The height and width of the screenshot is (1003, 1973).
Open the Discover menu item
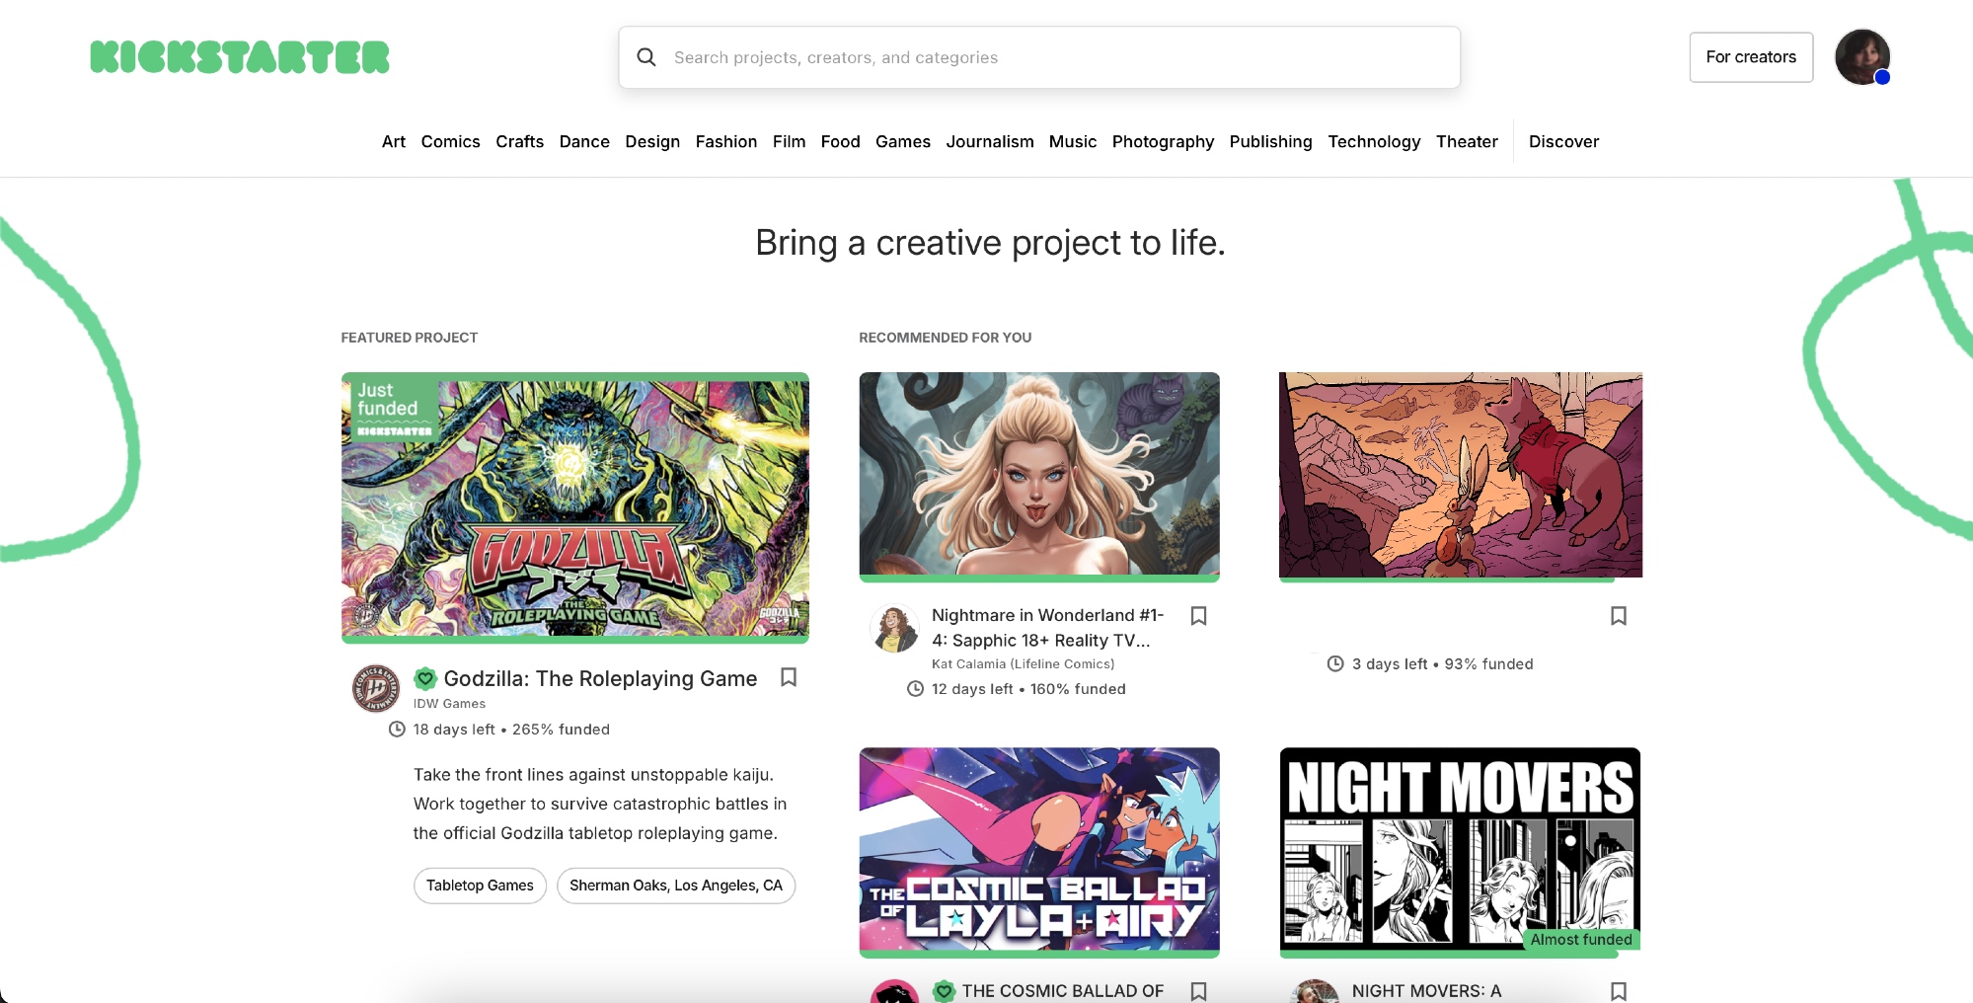[x=1563, y=141]
